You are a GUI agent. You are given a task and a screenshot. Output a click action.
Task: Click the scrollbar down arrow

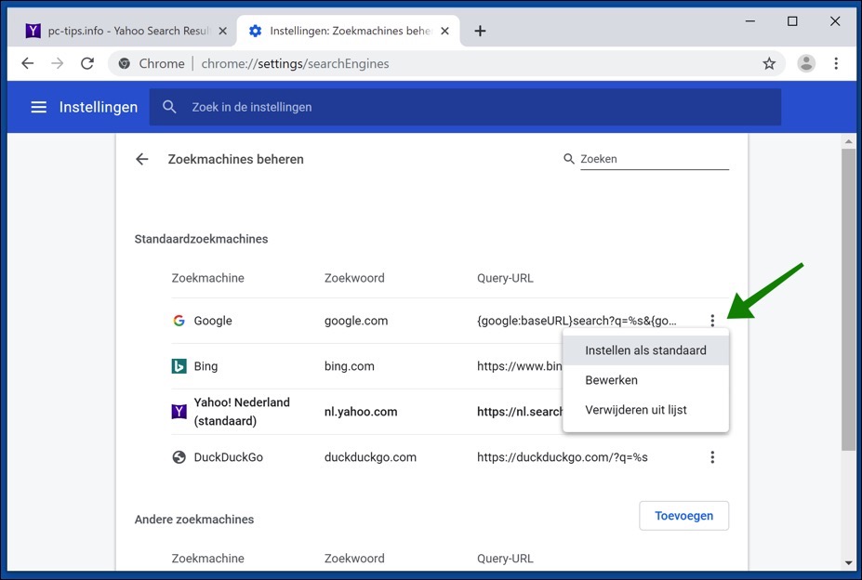click(x=848, y=563)
